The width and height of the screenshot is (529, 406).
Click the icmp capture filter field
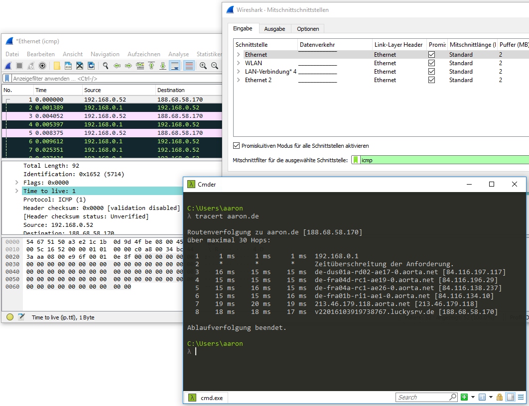coord(445,160)
